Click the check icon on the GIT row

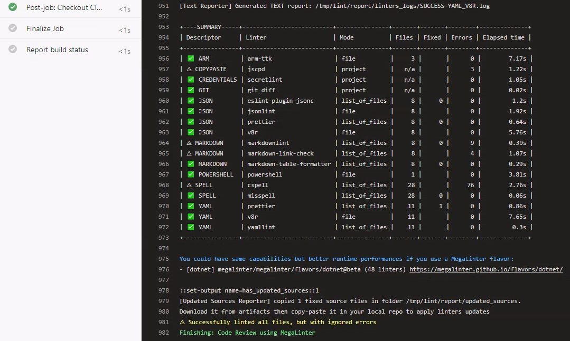tap(190, 90)
